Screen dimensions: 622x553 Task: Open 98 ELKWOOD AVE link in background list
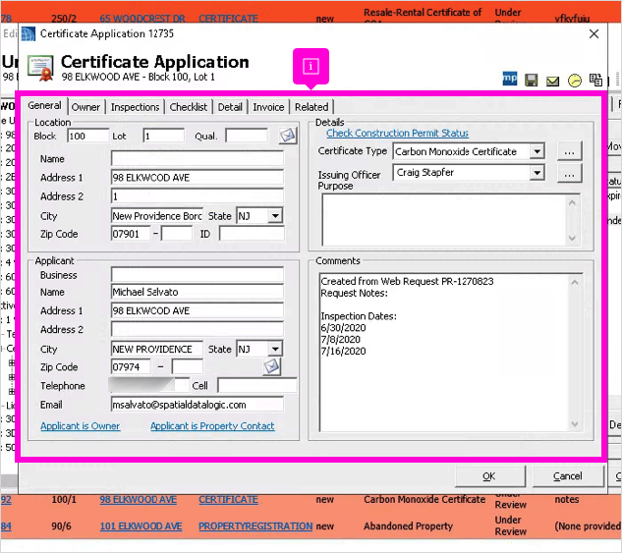click(138, 500)
